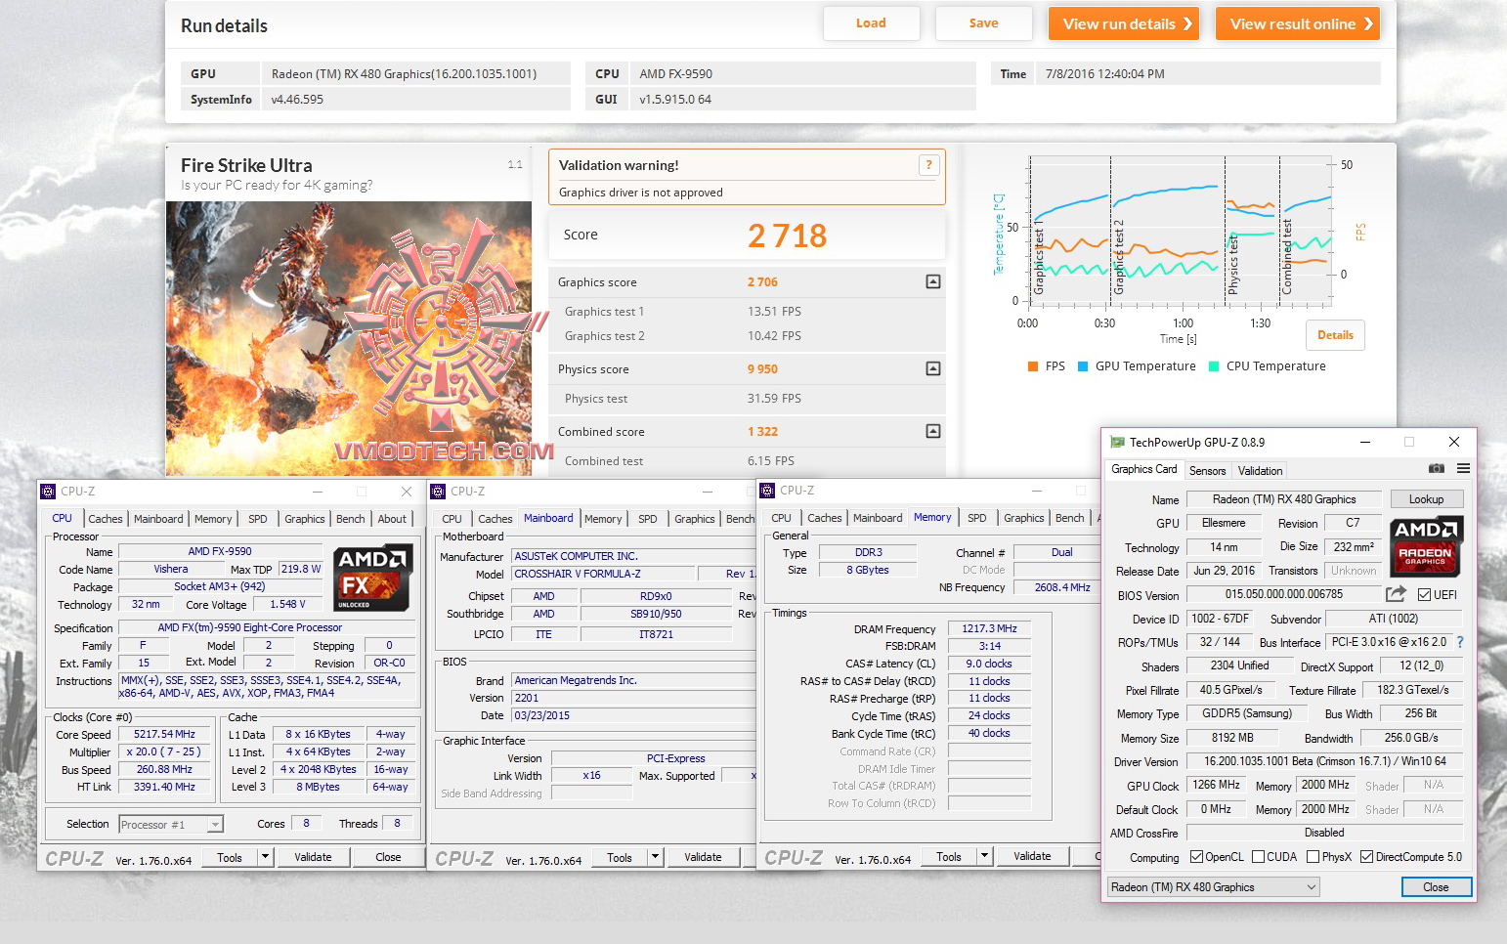
Task: Open the Tools dropdown arrow in CPU-Z processor window
Action: click(265, 857)
